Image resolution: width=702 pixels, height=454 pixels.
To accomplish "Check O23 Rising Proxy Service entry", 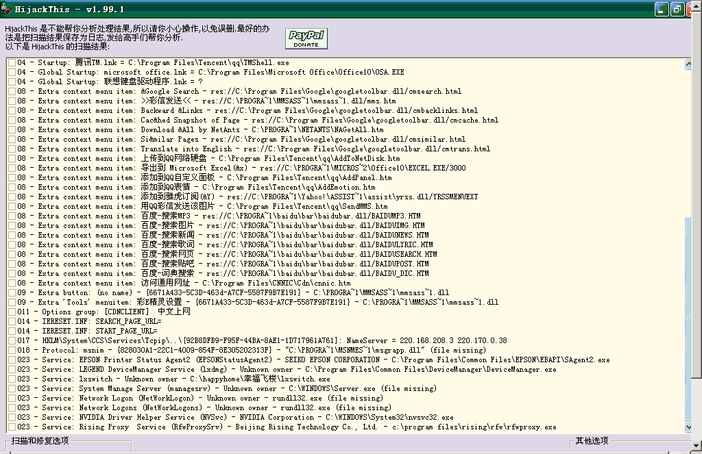I will coord(12,427).
